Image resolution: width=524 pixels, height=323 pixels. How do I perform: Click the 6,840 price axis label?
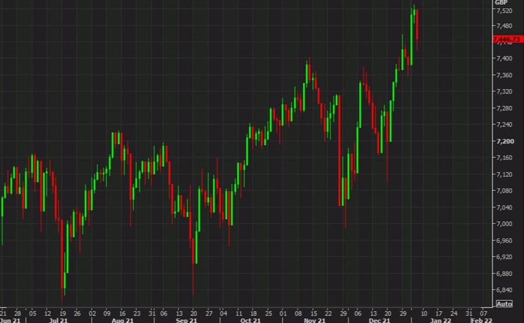pos(504,290)
